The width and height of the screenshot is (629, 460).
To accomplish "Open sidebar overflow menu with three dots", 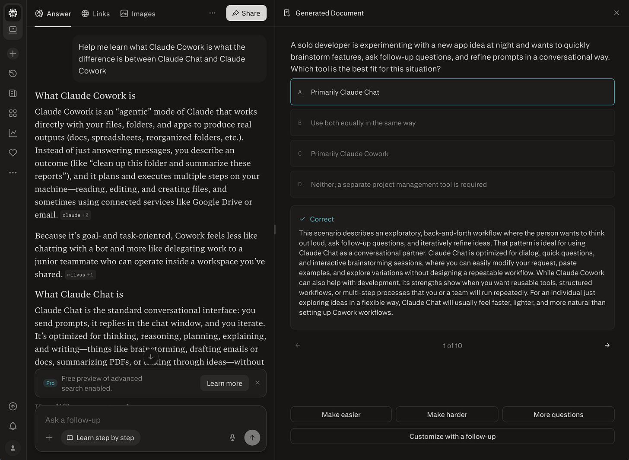I will [x=13, y=172].
